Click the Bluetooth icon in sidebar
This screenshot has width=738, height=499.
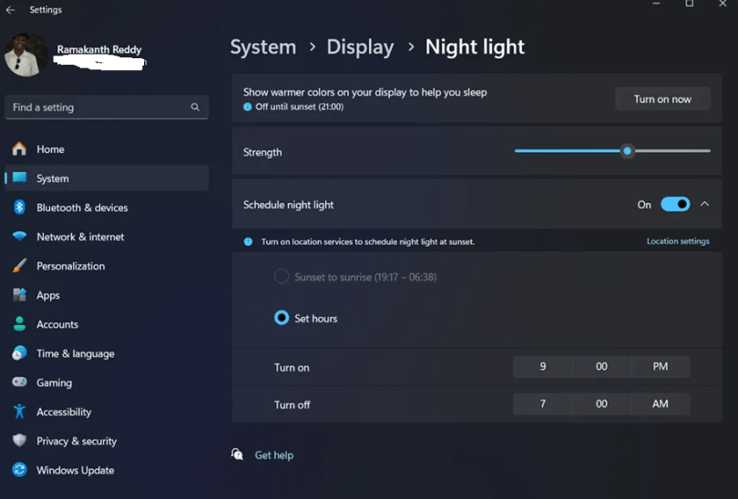[x=19, y=207]
